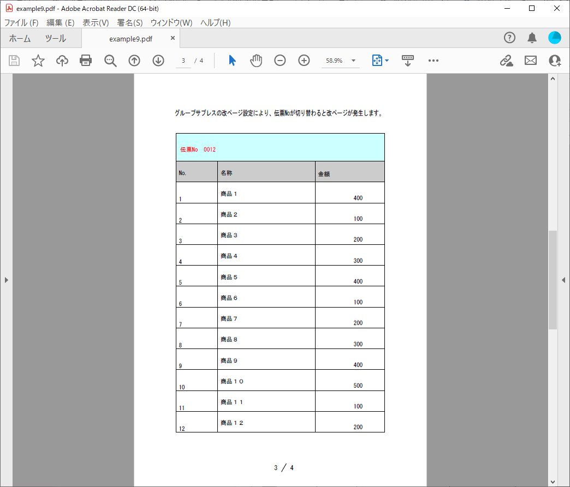Go to previous page arrow
Image resolution: width=570 pixels, height=487 pixels.
click(x=134, y=61)
